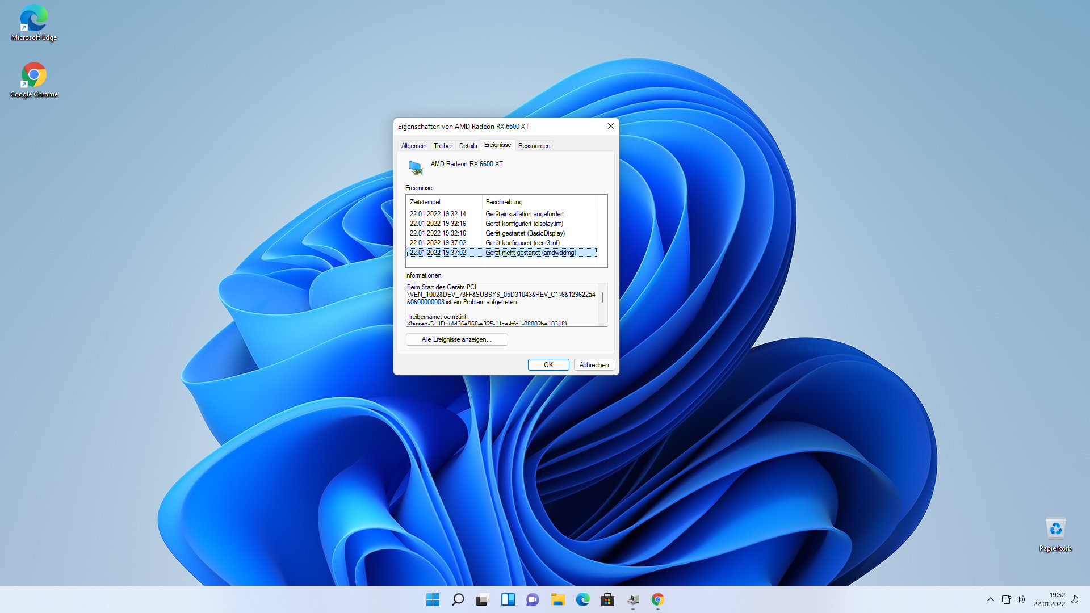Click Alle Ereignisse anzeigen button
This screenshot has height=613, width=1090.
456,339
